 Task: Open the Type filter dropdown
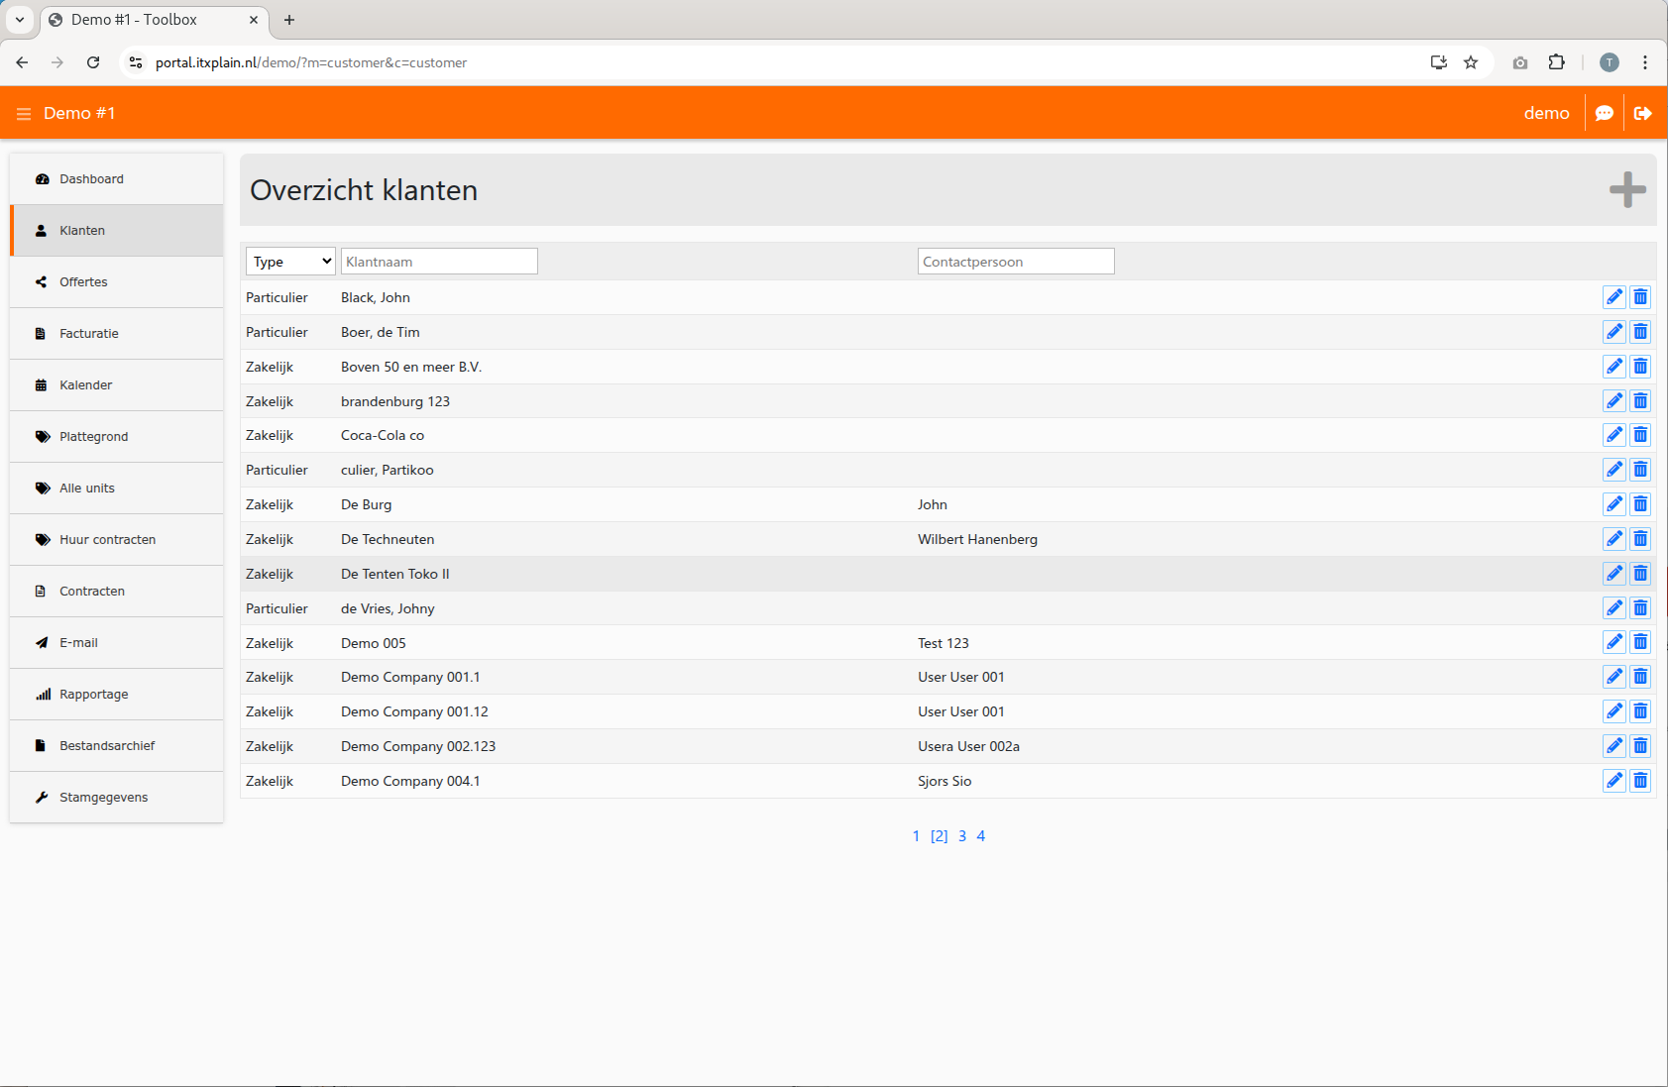click(x=290, y=262)
